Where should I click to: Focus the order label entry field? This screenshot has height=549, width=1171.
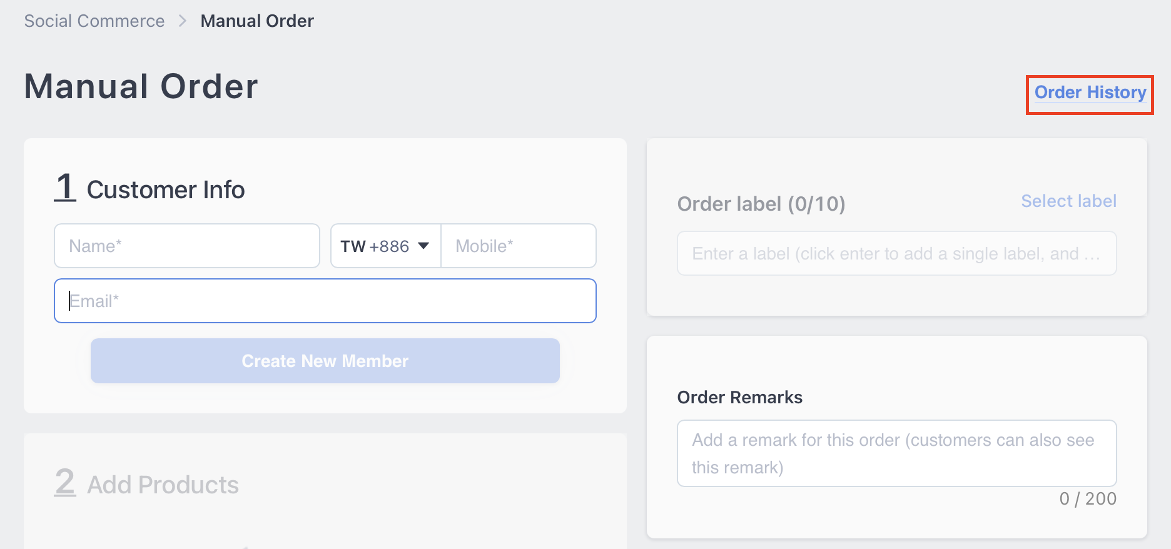(x=897, y=253)
